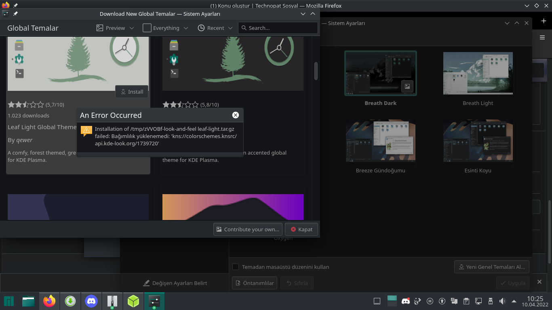The height and width of the screenshot is (310, 552).
Task: Click the download dialog's vertical scrollbar
Action: [316, 71]
